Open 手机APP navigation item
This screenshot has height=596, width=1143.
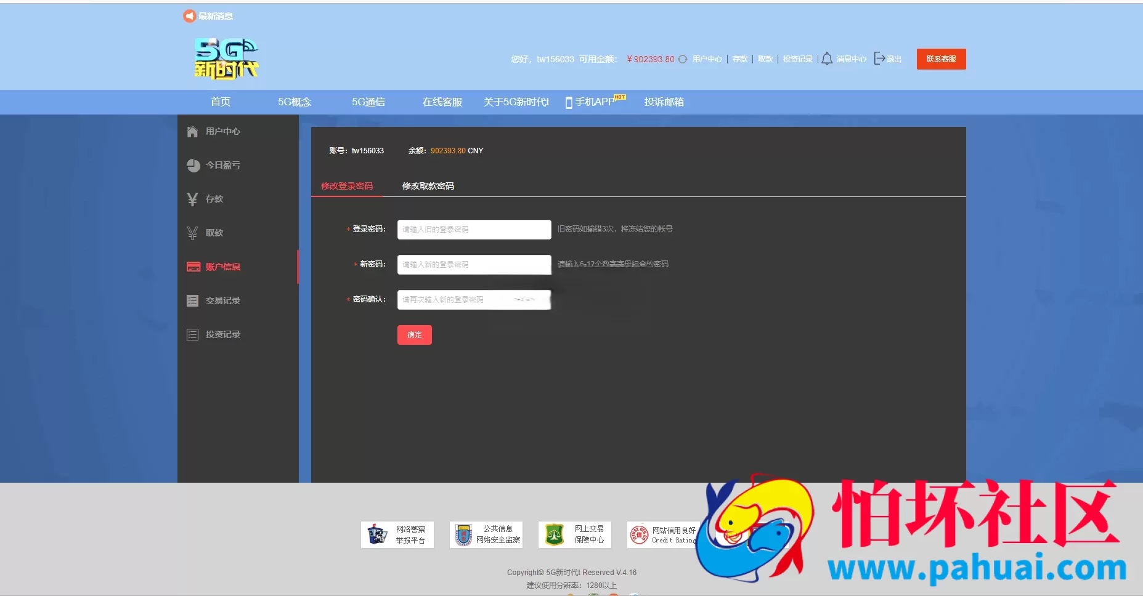[x=595, y=102]
